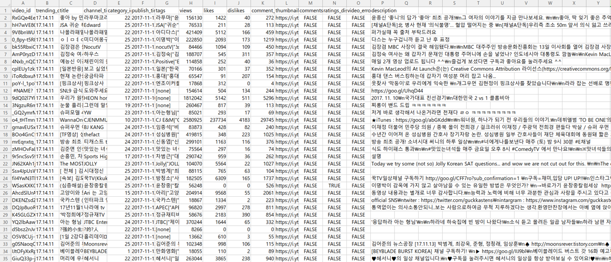Select the views cell 263044

pos(191,258)
